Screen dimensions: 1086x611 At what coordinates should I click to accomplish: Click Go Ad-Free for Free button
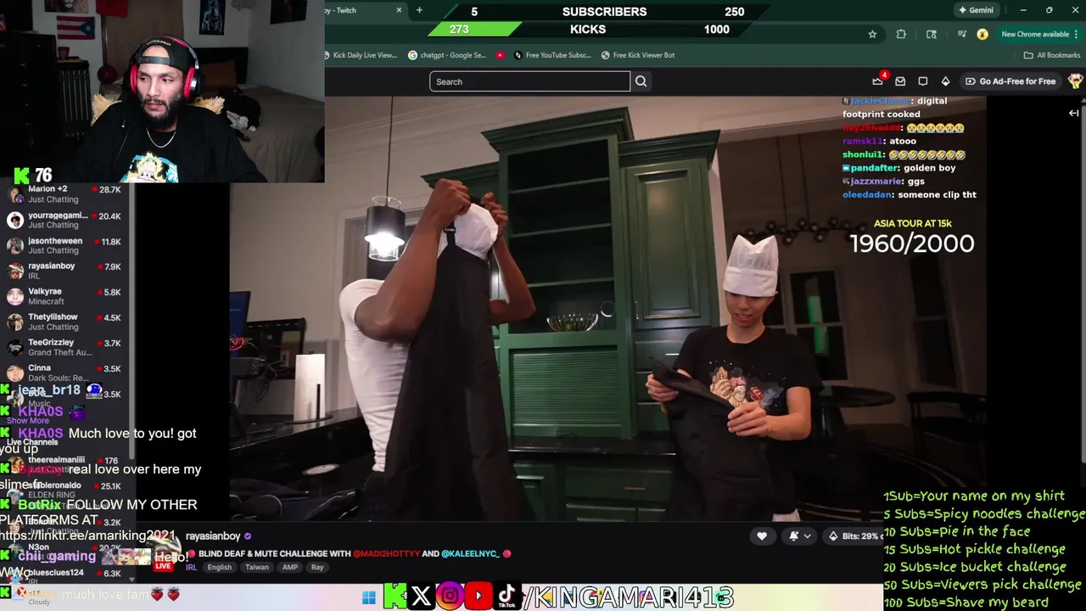click(x=1010, y=81)
